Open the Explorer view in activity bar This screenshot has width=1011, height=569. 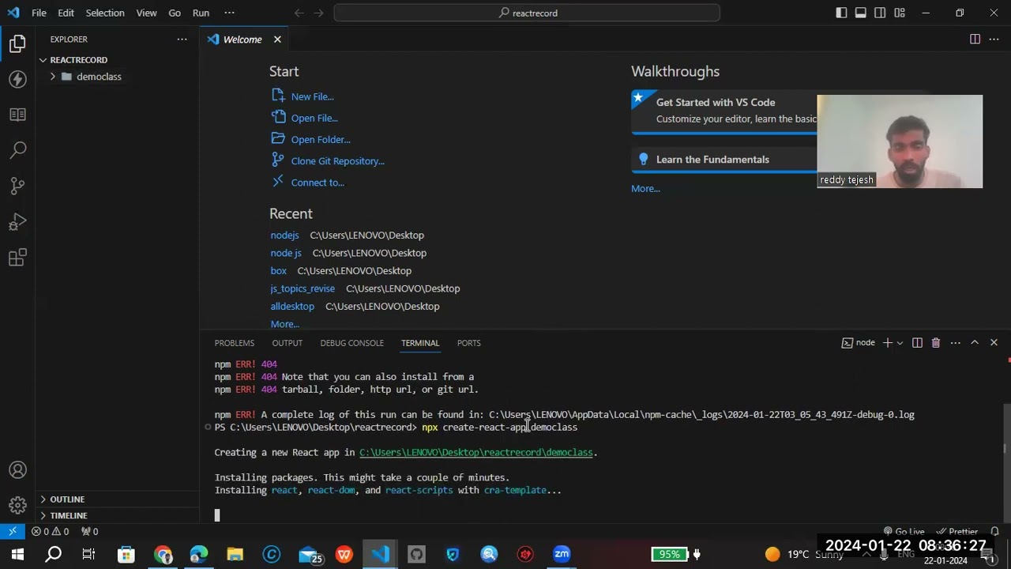[17, 44]
